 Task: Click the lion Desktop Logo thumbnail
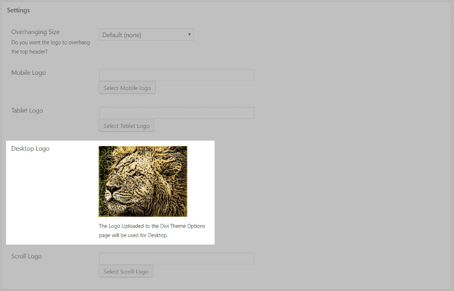[x=143, y=181]
